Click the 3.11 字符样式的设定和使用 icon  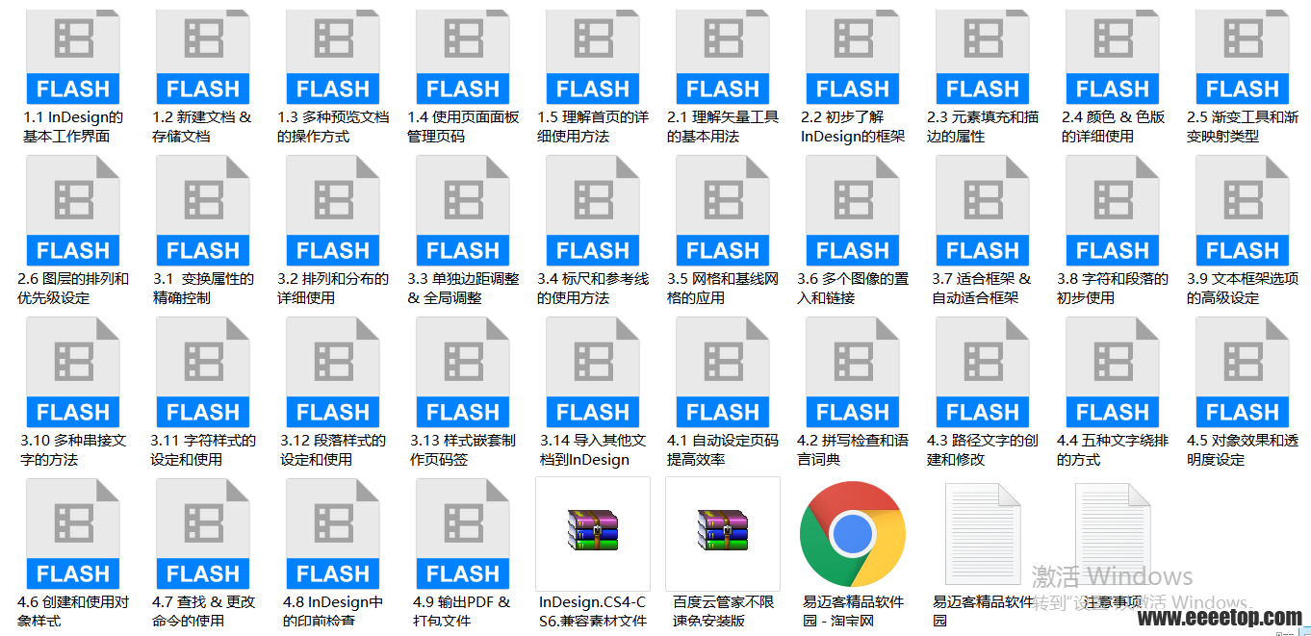point(203,372)
